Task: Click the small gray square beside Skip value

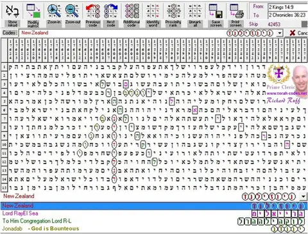Action: (305, 24)
